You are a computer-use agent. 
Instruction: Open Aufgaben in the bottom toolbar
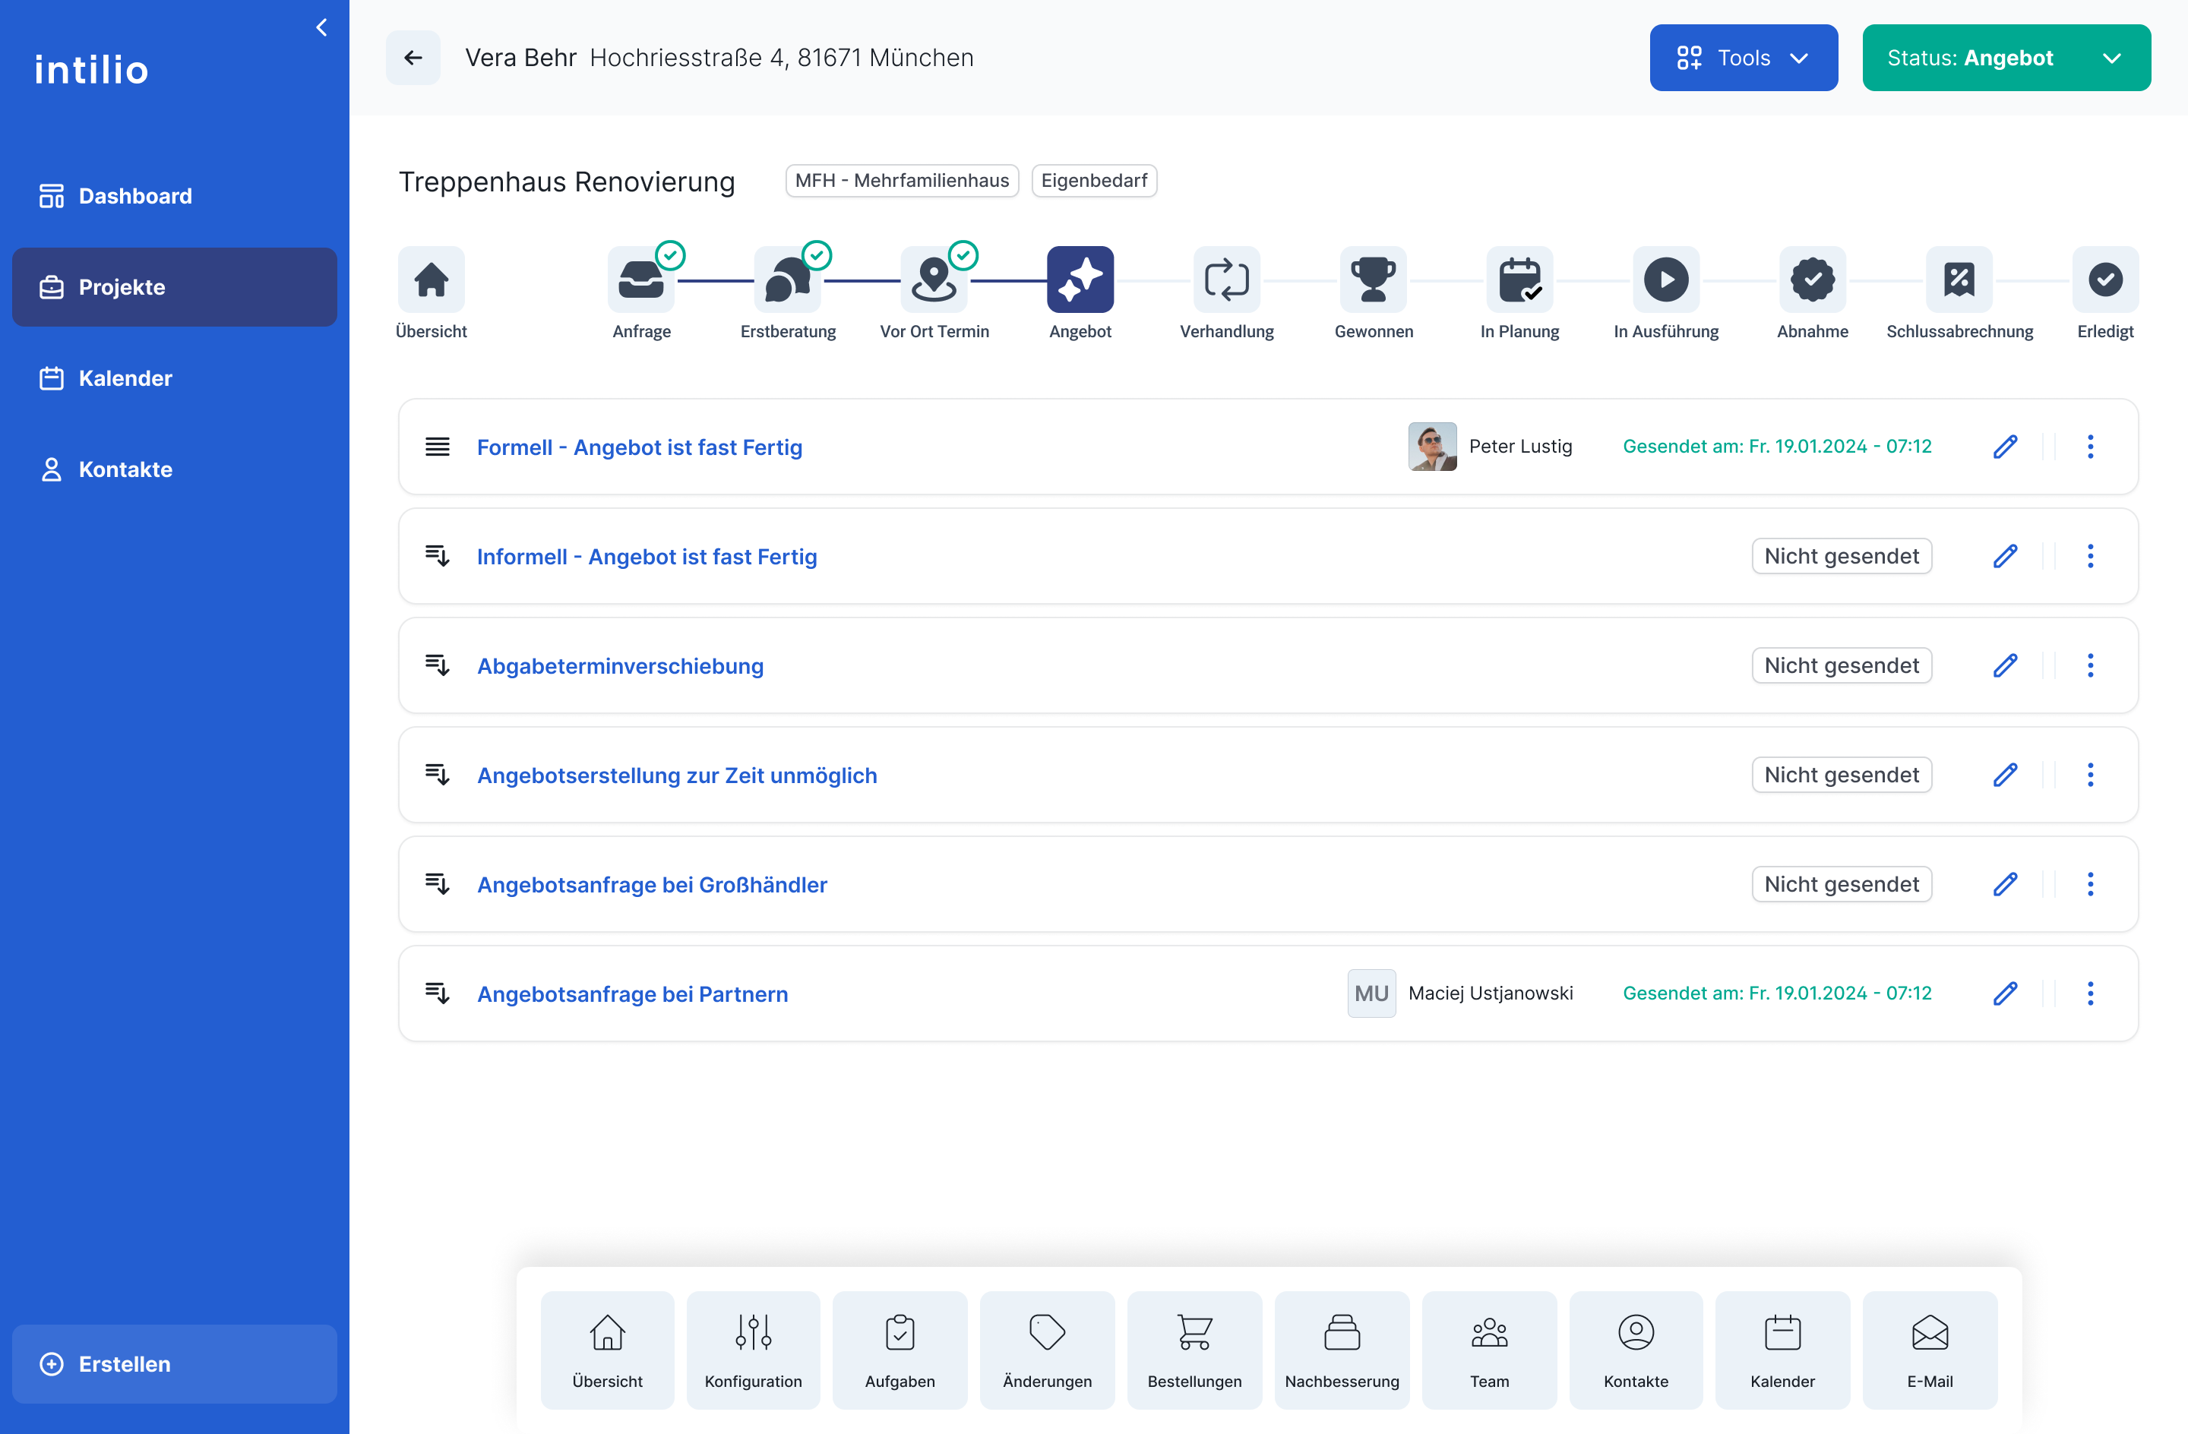(900, 1350)
